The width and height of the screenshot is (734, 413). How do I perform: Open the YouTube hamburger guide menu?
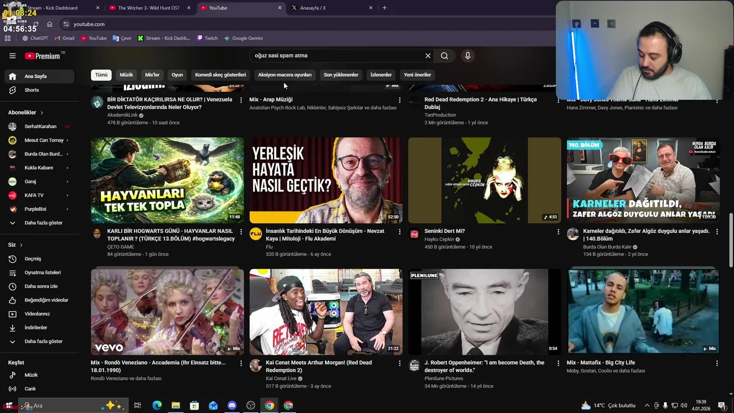coord(12,56)
